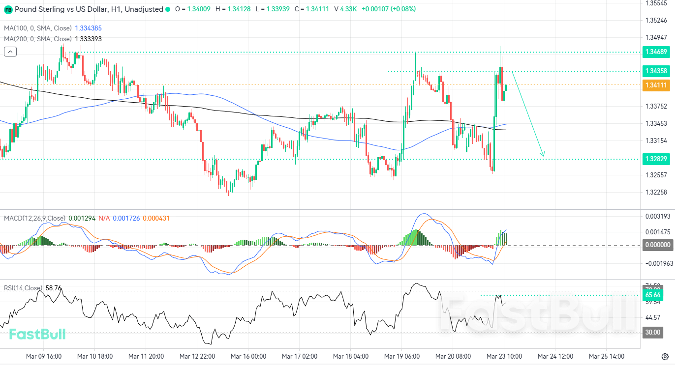Image resolution: width=675 pixels, height=365 pixels.
Task: Click the FB symbol logo icon
Action: coord(7,9)
